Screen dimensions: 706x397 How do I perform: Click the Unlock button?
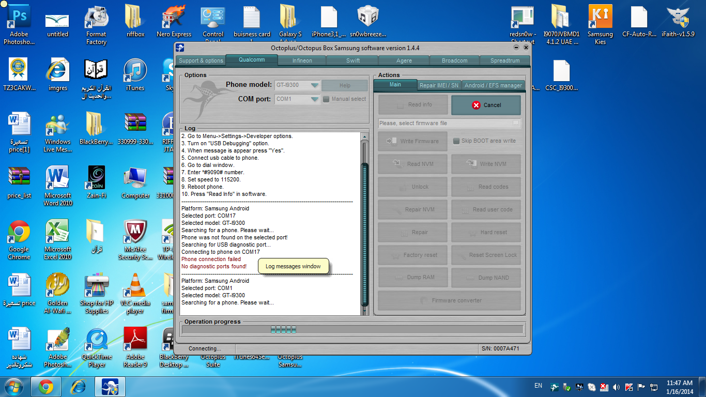(412, 187)
